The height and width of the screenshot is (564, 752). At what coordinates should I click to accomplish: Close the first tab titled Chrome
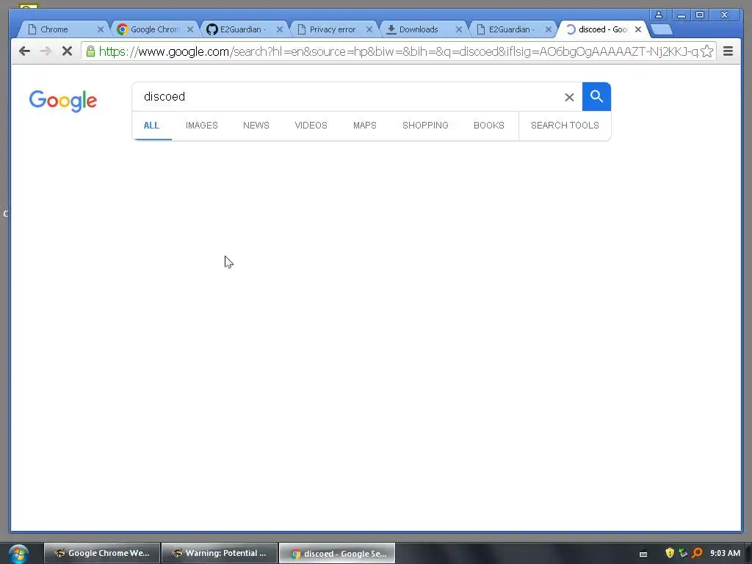[x=100, y=29]
